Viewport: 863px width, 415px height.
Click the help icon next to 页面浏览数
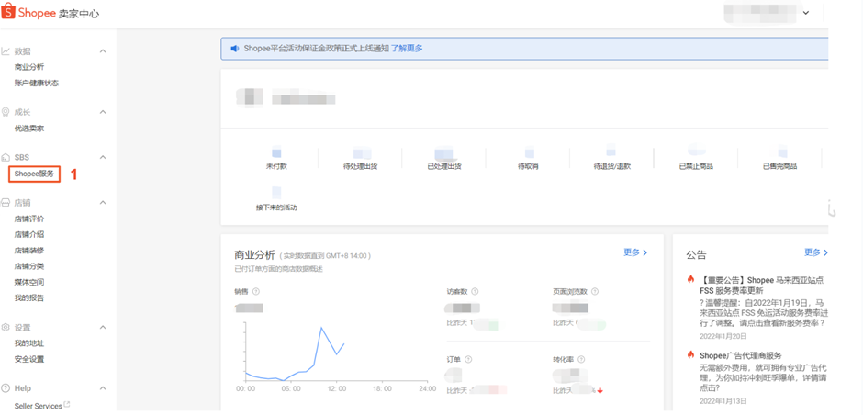point(594,292)
